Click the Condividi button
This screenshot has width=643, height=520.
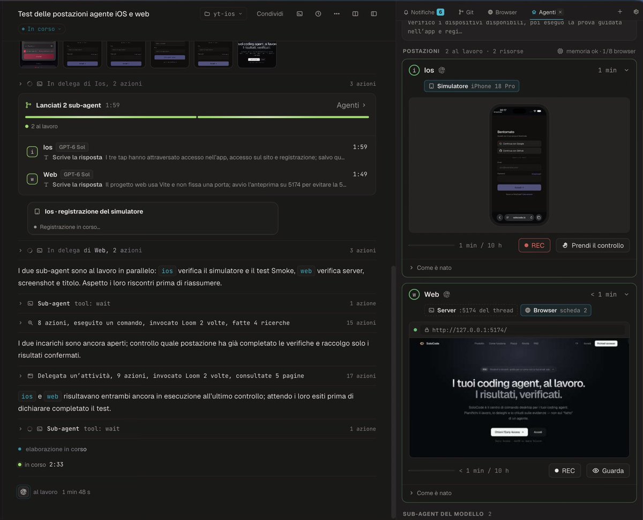(270, 14)
